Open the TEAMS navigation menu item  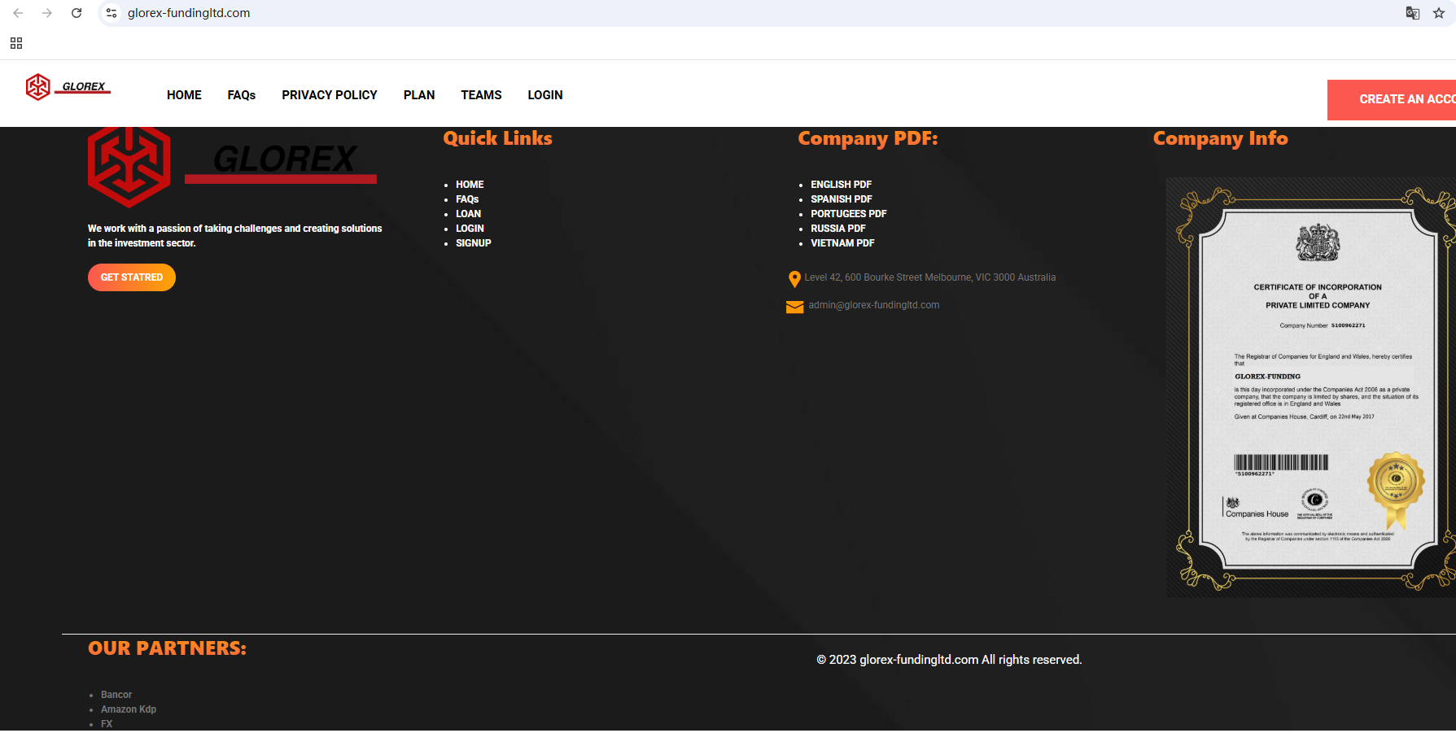[481, 95]
